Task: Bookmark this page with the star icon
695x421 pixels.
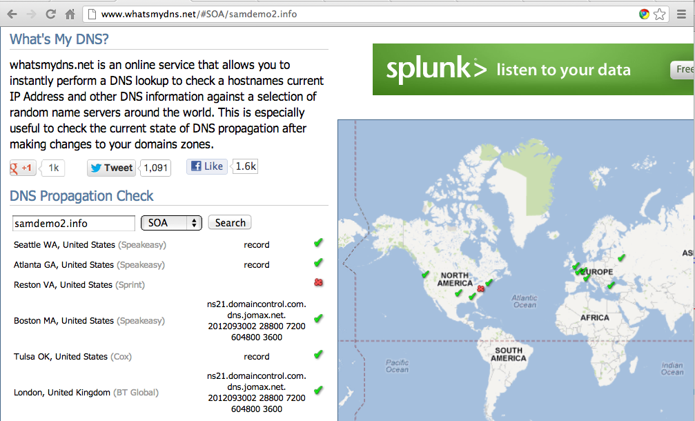Action: [660, 14]
